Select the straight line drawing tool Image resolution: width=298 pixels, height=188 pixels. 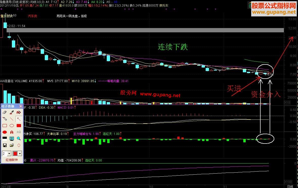click(x=12, y=119)
